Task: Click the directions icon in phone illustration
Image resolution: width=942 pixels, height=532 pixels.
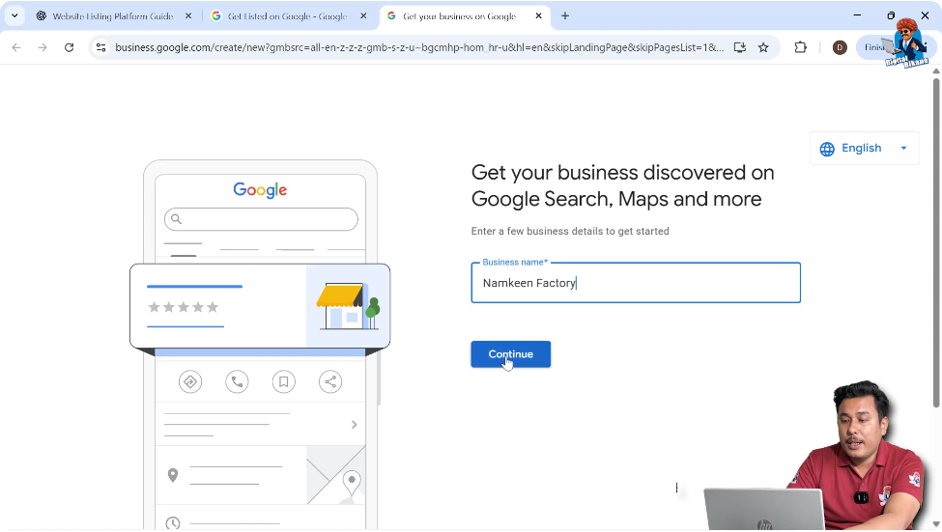Action: coord(190,382)
